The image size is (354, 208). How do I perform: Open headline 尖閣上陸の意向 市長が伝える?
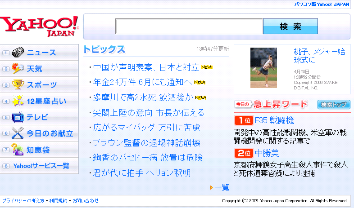coord(149,113)
